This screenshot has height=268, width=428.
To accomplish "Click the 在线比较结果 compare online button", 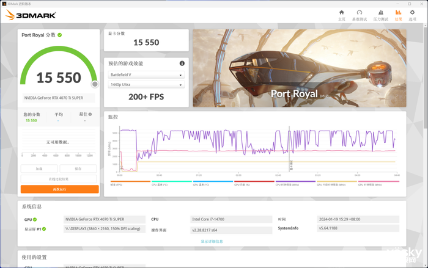I will (59, 179).
